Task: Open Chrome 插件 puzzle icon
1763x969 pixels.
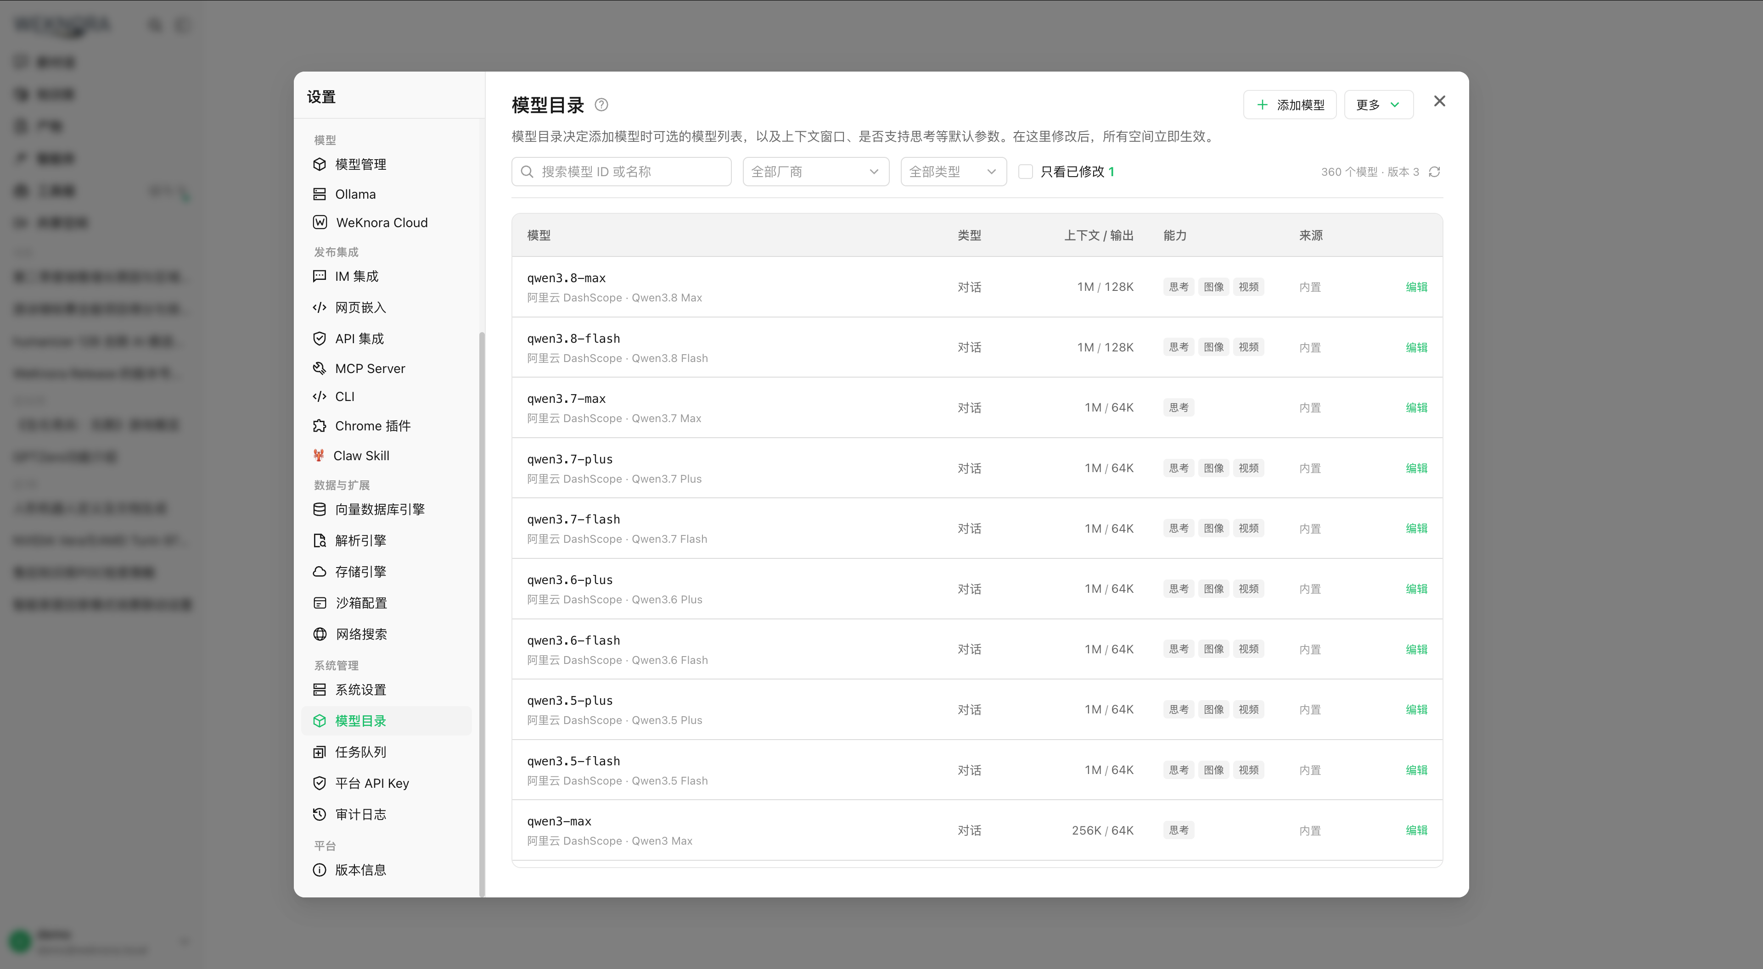Action: (x=320, y=426)
